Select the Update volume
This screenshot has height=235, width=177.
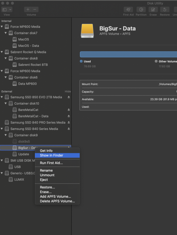pos(23,154)
